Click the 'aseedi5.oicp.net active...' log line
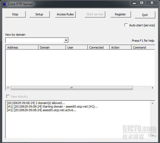The image size is (160, 143). 42,110
